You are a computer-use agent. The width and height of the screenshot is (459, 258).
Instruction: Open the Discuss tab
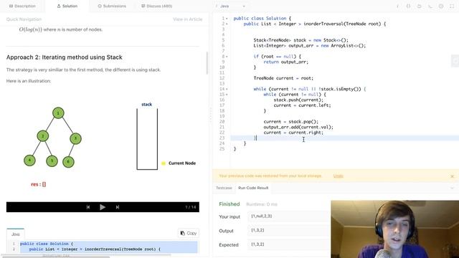tap(157, 6)
